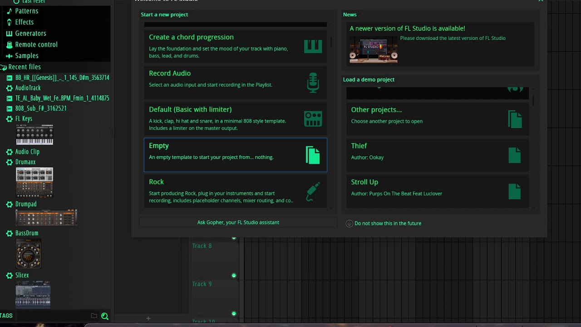Click the audio icon beside 808_Sub_F# file

(x=9, y=109)
